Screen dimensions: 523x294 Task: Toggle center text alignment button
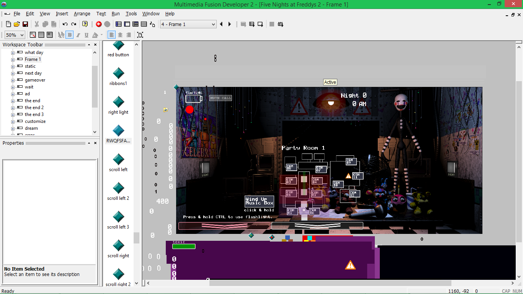(120, 35)
